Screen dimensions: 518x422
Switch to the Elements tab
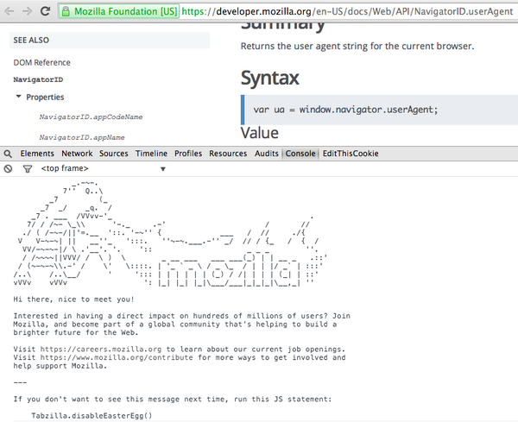click(37, 154)
